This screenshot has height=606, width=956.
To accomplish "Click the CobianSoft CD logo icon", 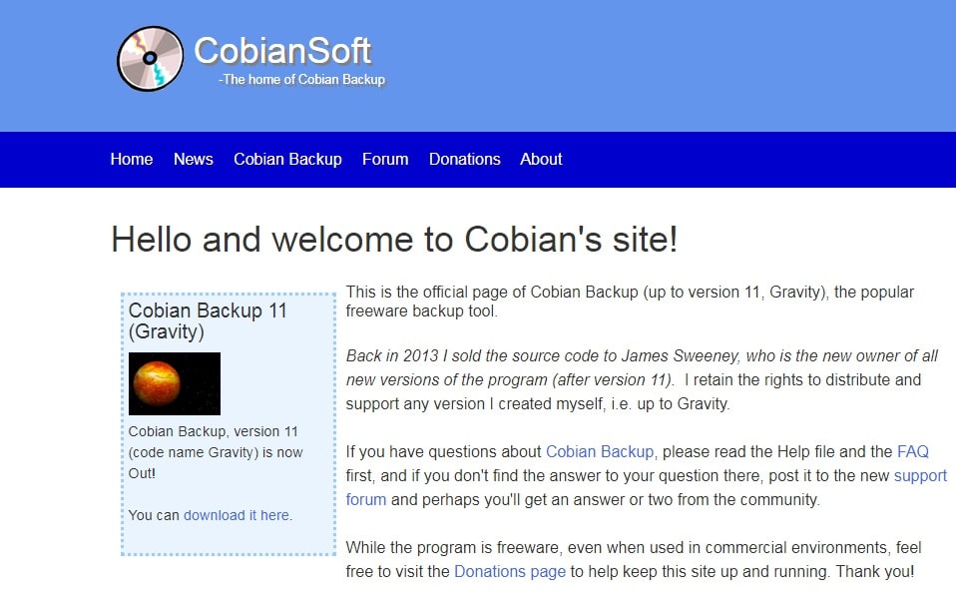I will click(150, 59).
